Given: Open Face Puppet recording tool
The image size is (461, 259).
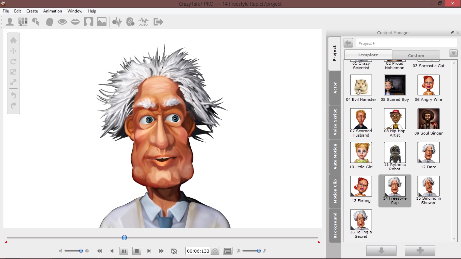Looking at the screenshot, I should (x=130, y=22).
